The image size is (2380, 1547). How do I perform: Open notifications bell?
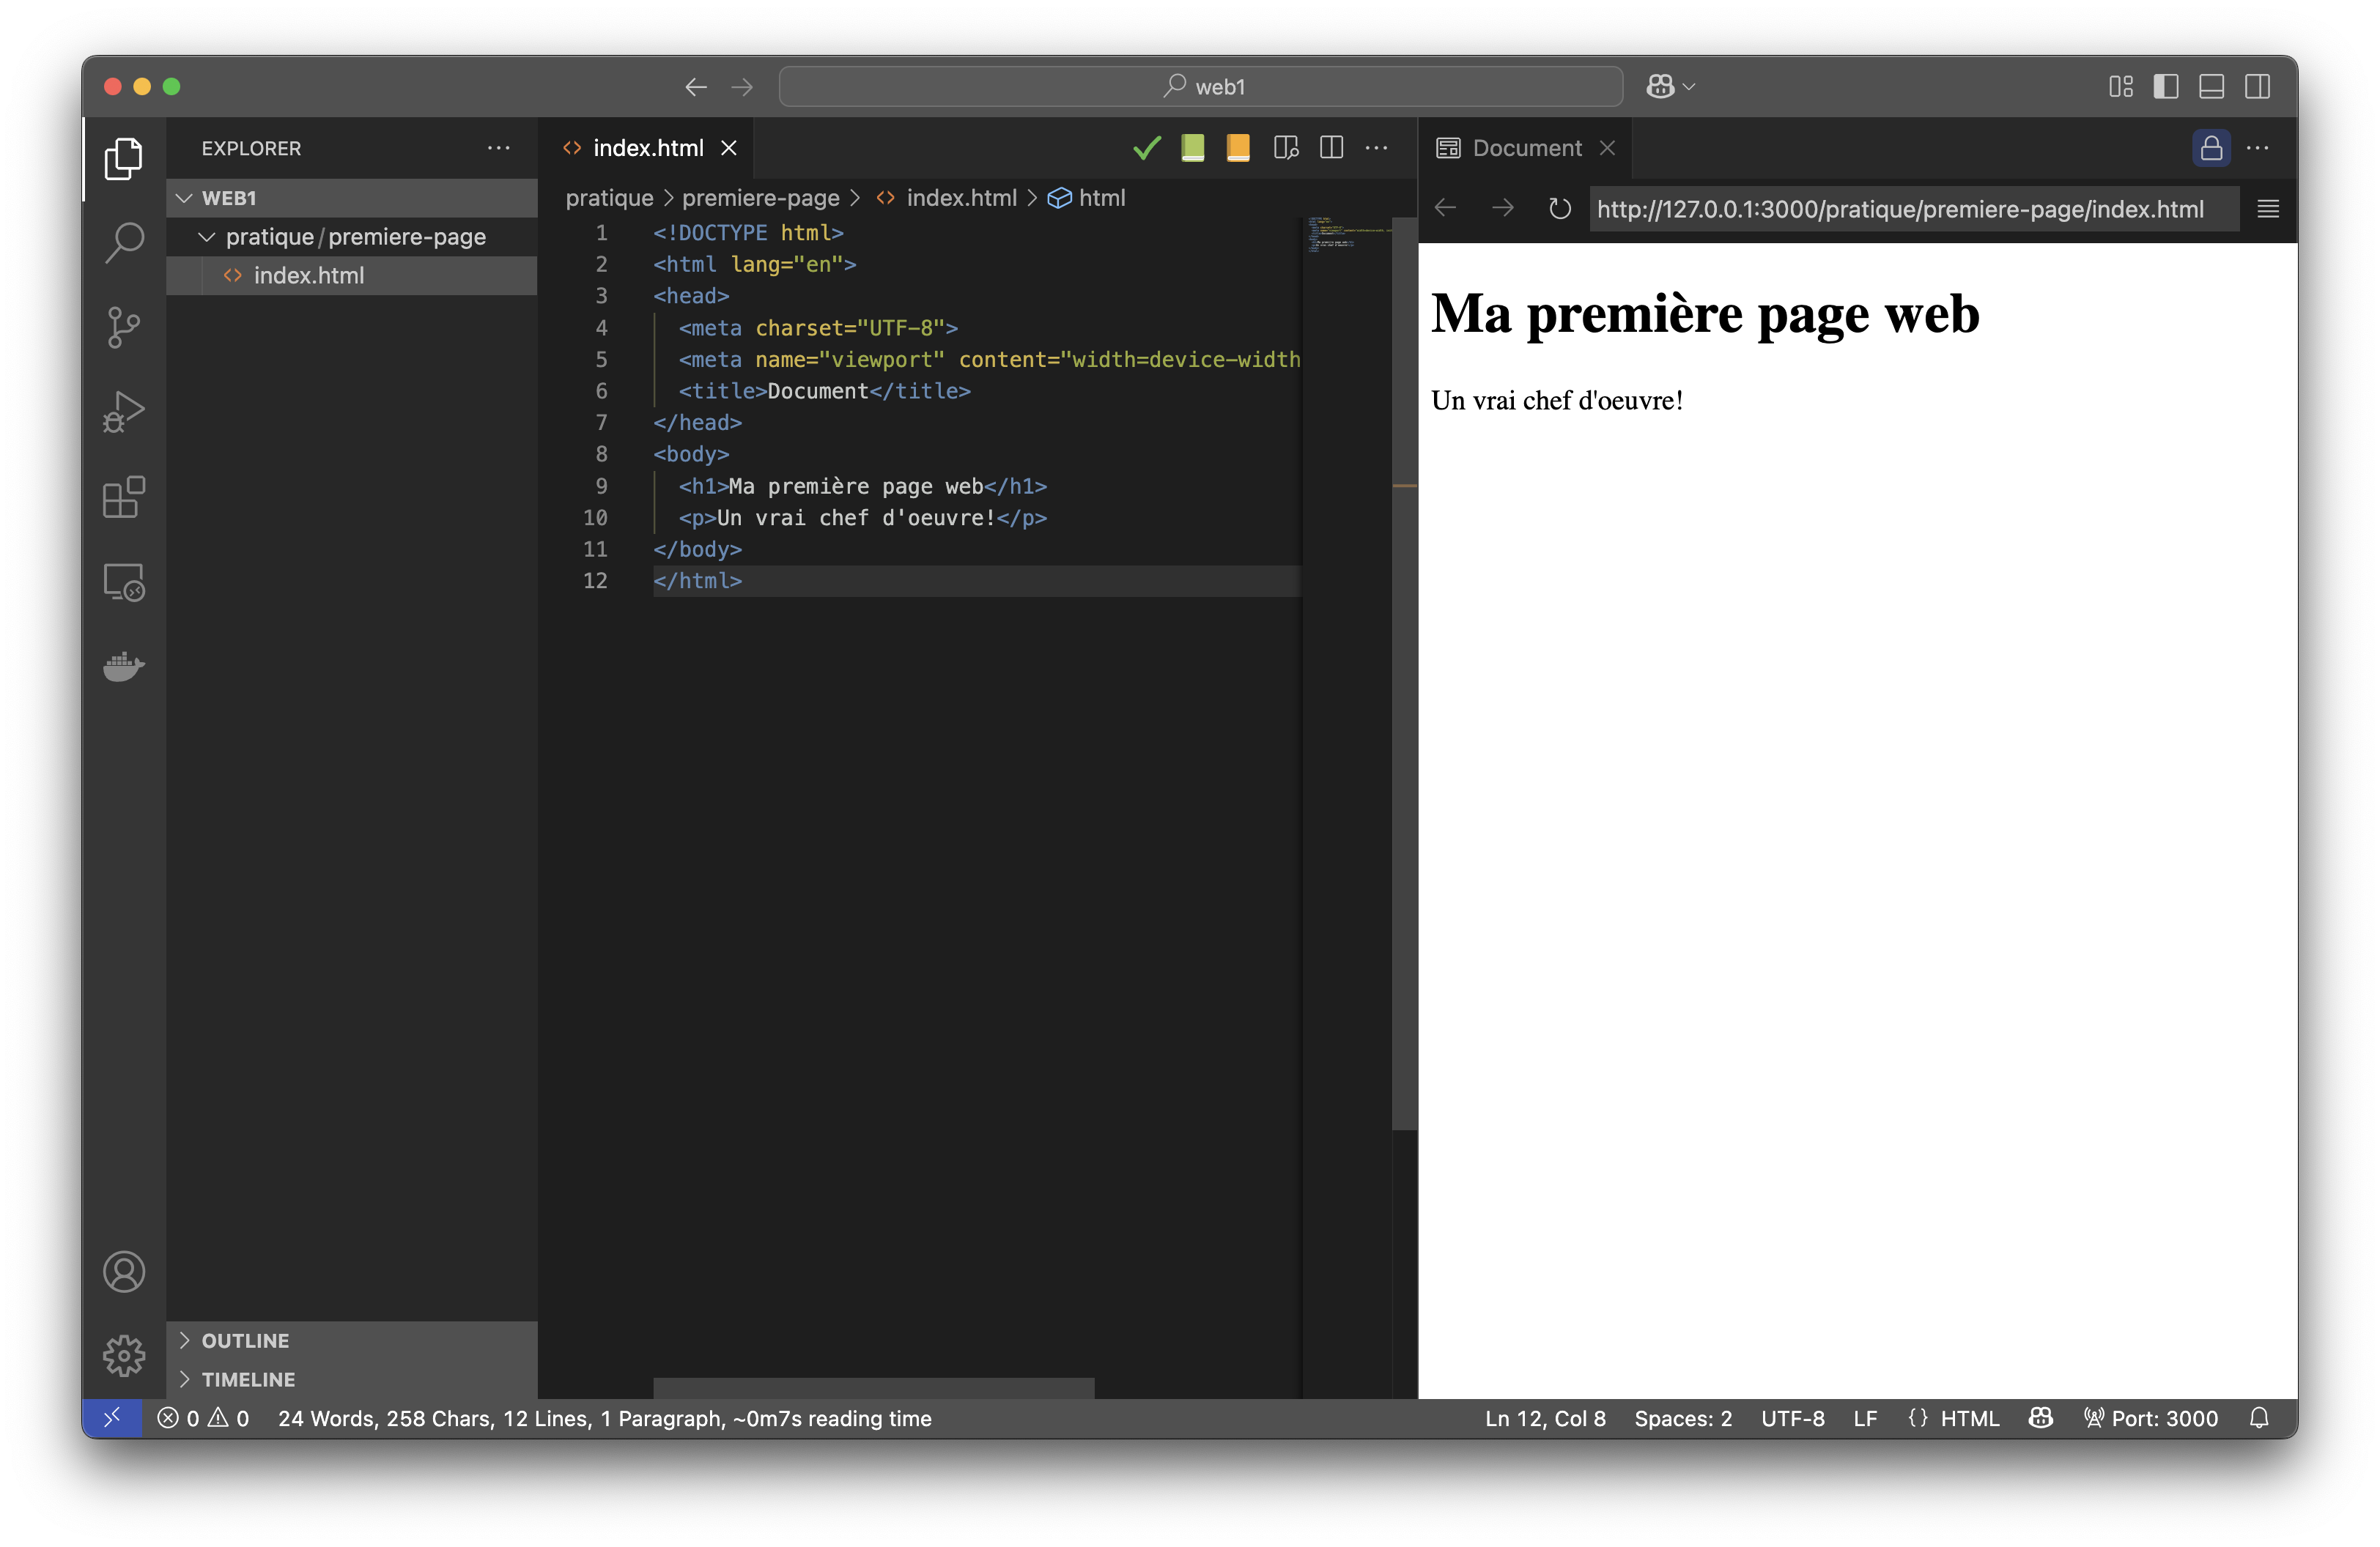point(2259,1418)
